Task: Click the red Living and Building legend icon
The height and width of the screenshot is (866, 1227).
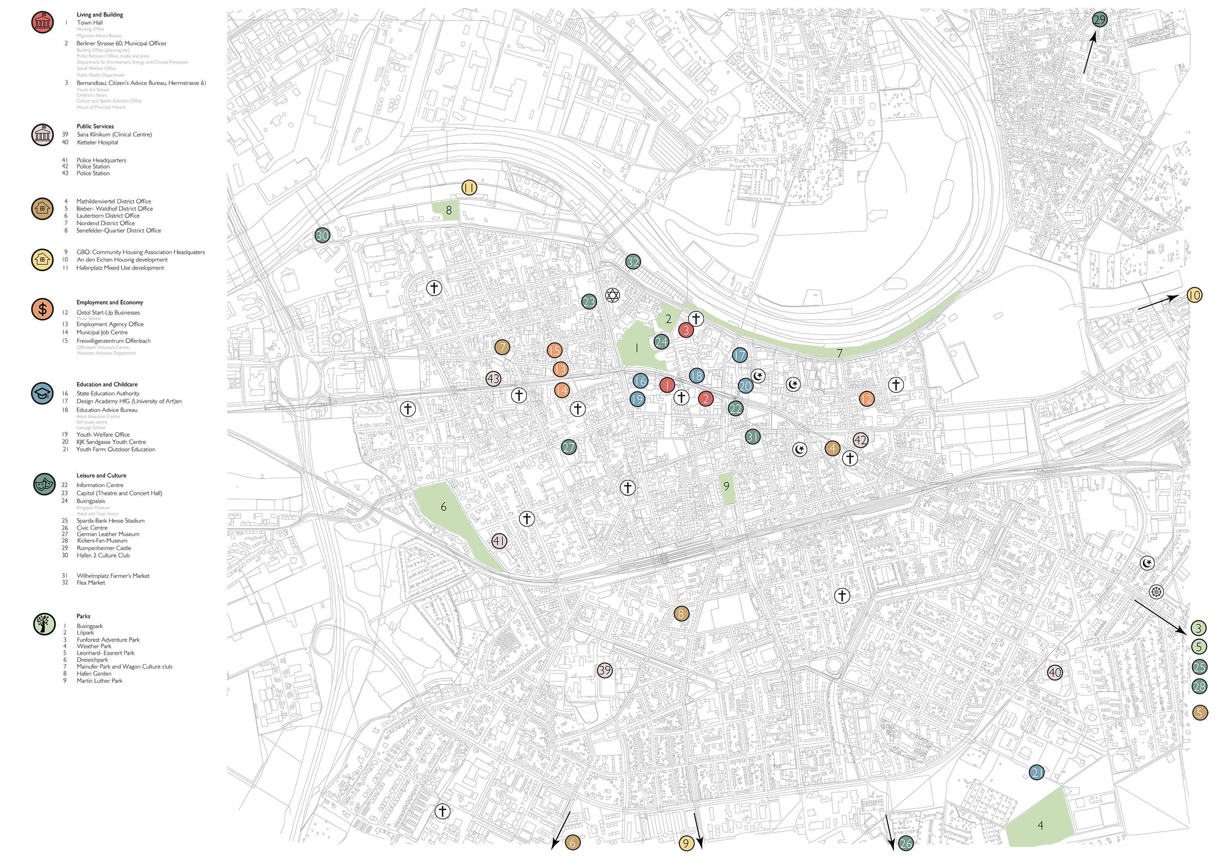Action: tap(42, 22)
